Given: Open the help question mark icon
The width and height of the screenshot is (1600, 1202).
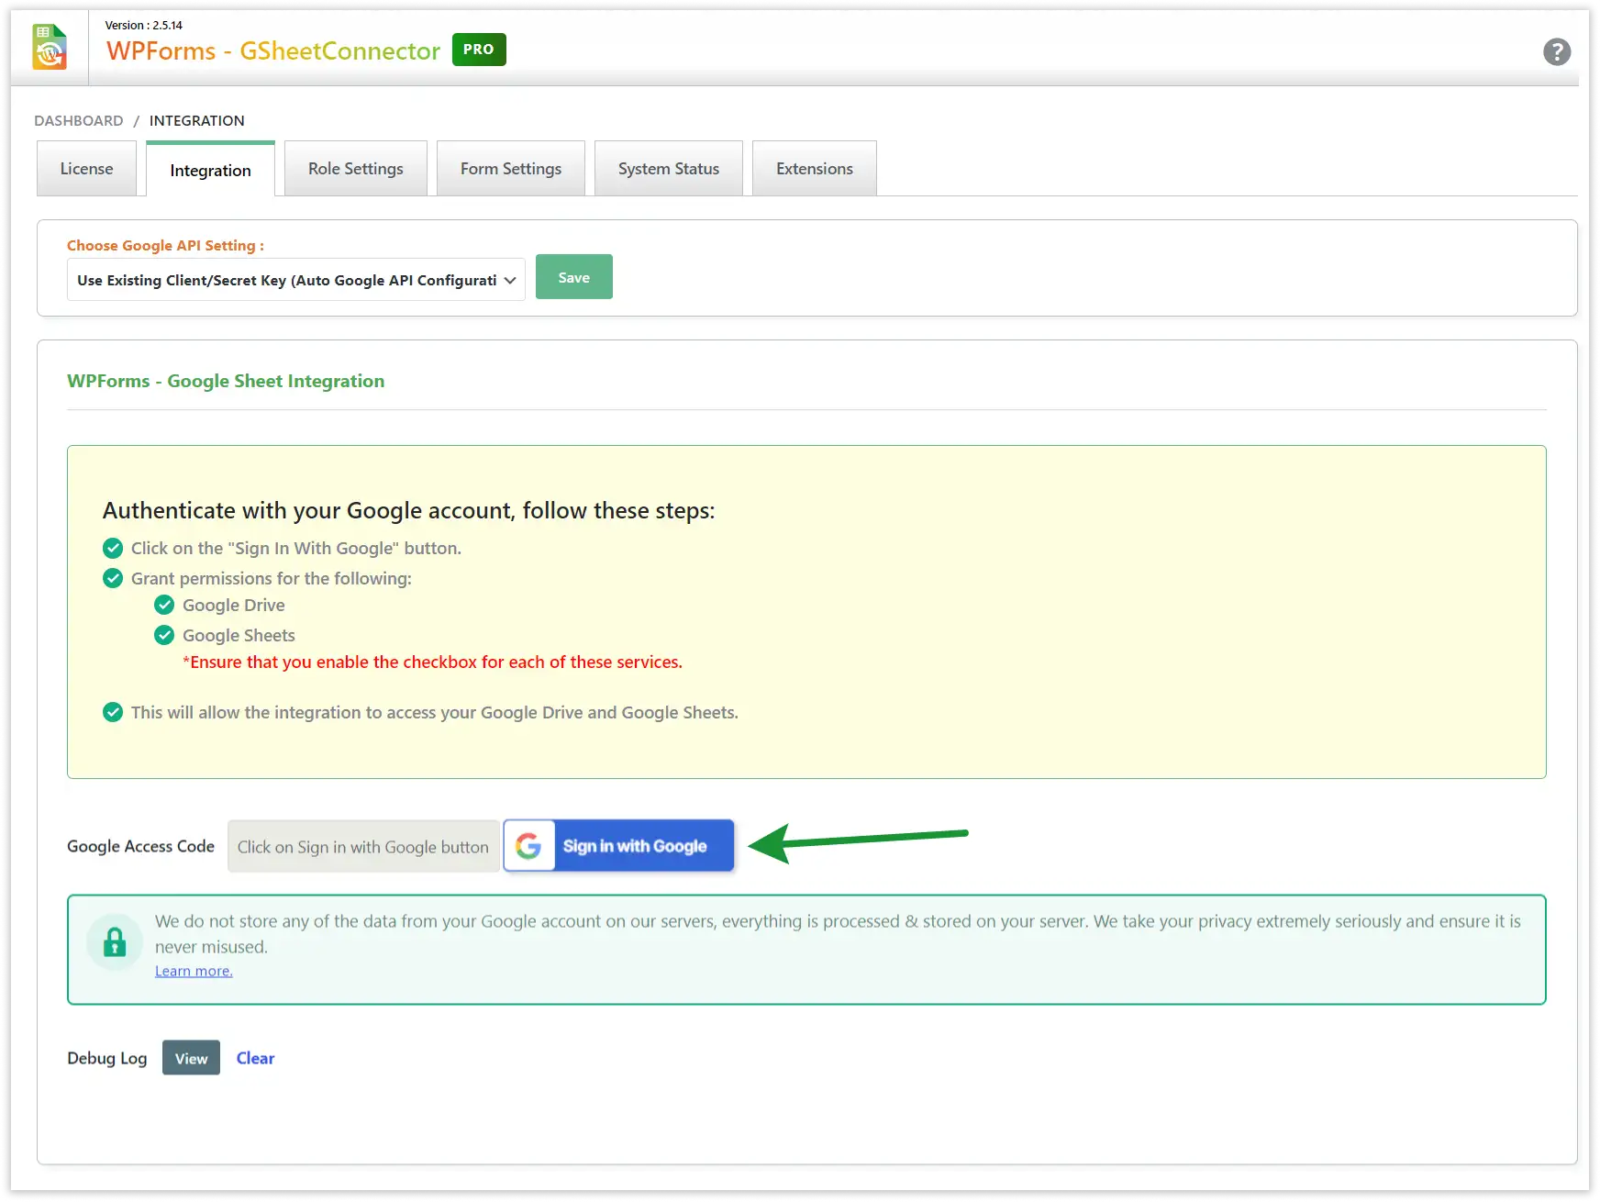Looking at the screenshot, I should pos(1557,51).
